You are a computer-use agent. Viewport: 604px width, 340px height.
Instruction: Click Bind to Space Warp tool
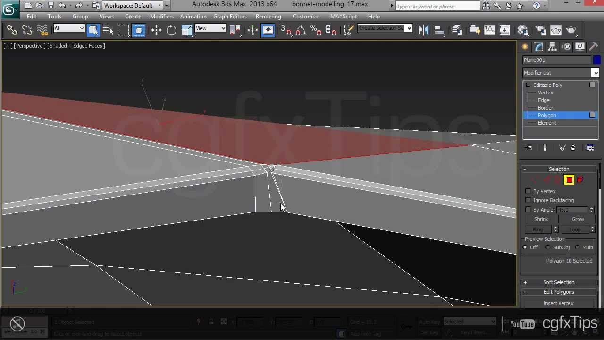click(42, 30)
